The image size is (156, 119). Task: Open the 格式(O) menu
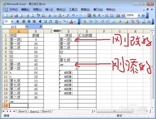tap(61, 10)
